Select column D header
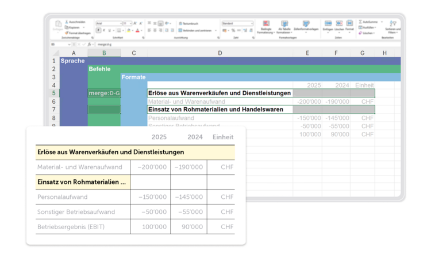Image resolution: width=431 pixels, height=255 pixels. click(x=220, y=53)
